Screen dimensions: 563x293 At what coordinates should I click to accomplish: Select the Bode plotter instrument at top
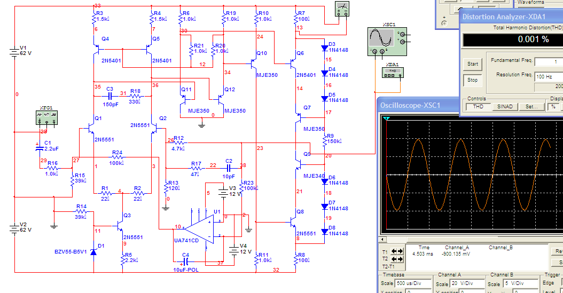(342, 9)
